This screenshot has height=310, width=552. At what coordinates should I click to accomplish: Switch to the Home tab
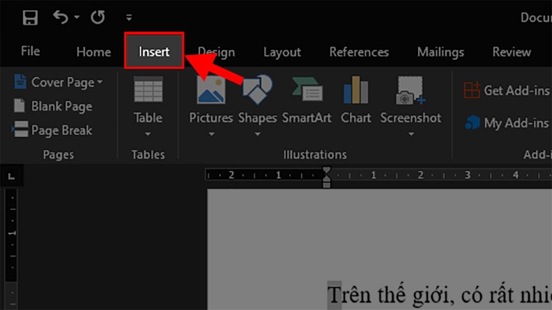[x=93, y=52]
